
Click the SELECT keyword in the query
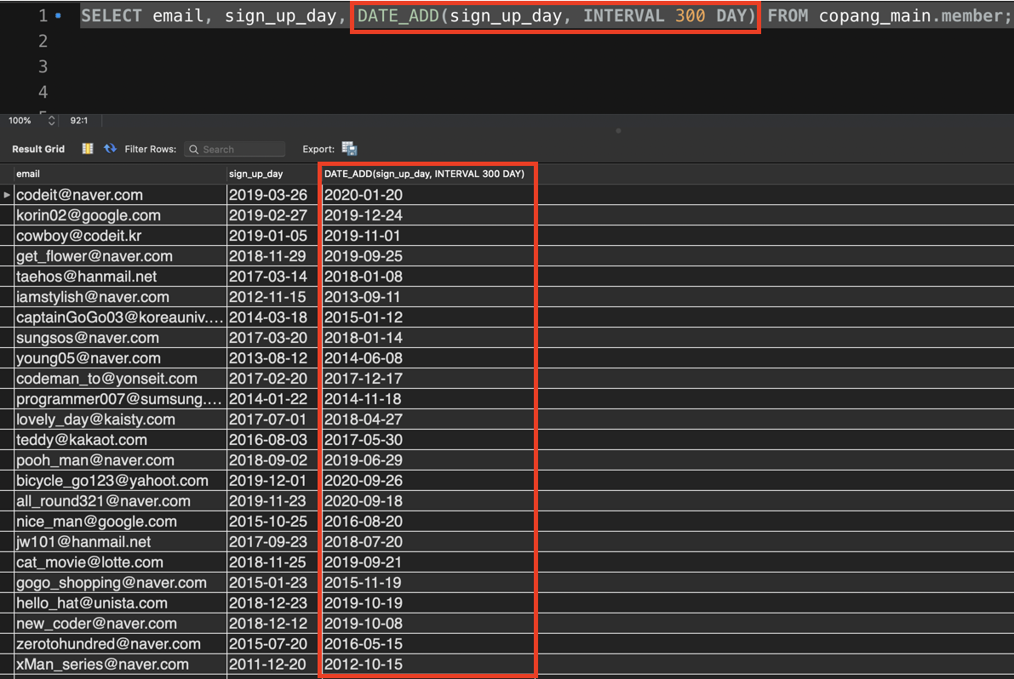pos(111,15)
